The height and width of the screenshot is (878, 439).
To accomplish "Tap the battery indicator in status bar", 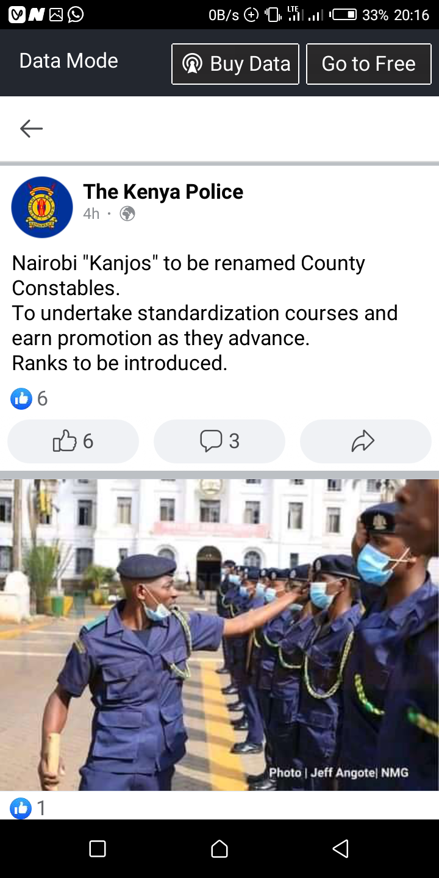I will [343, 15].
